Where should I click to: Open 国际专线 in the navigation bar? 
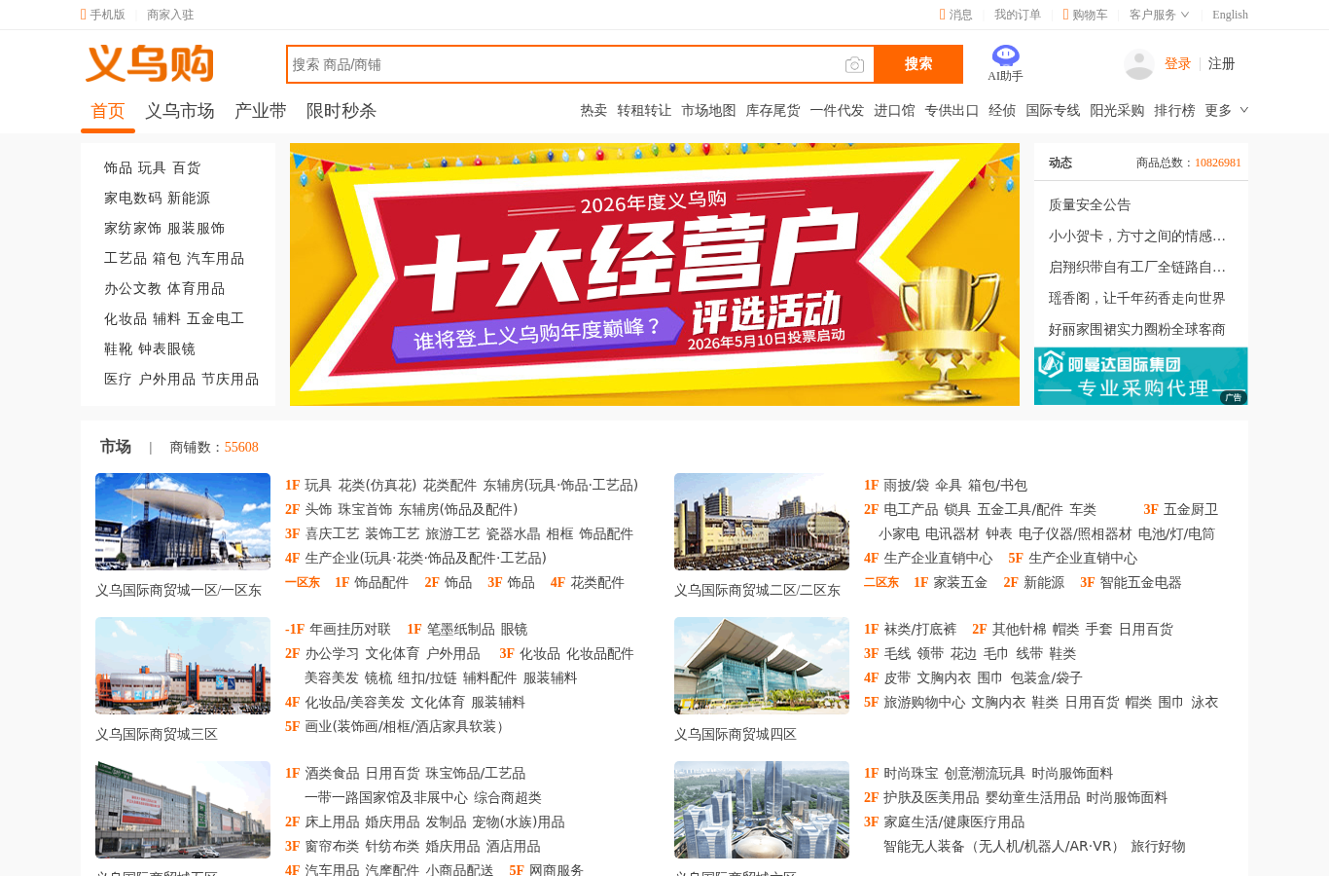1053,110
